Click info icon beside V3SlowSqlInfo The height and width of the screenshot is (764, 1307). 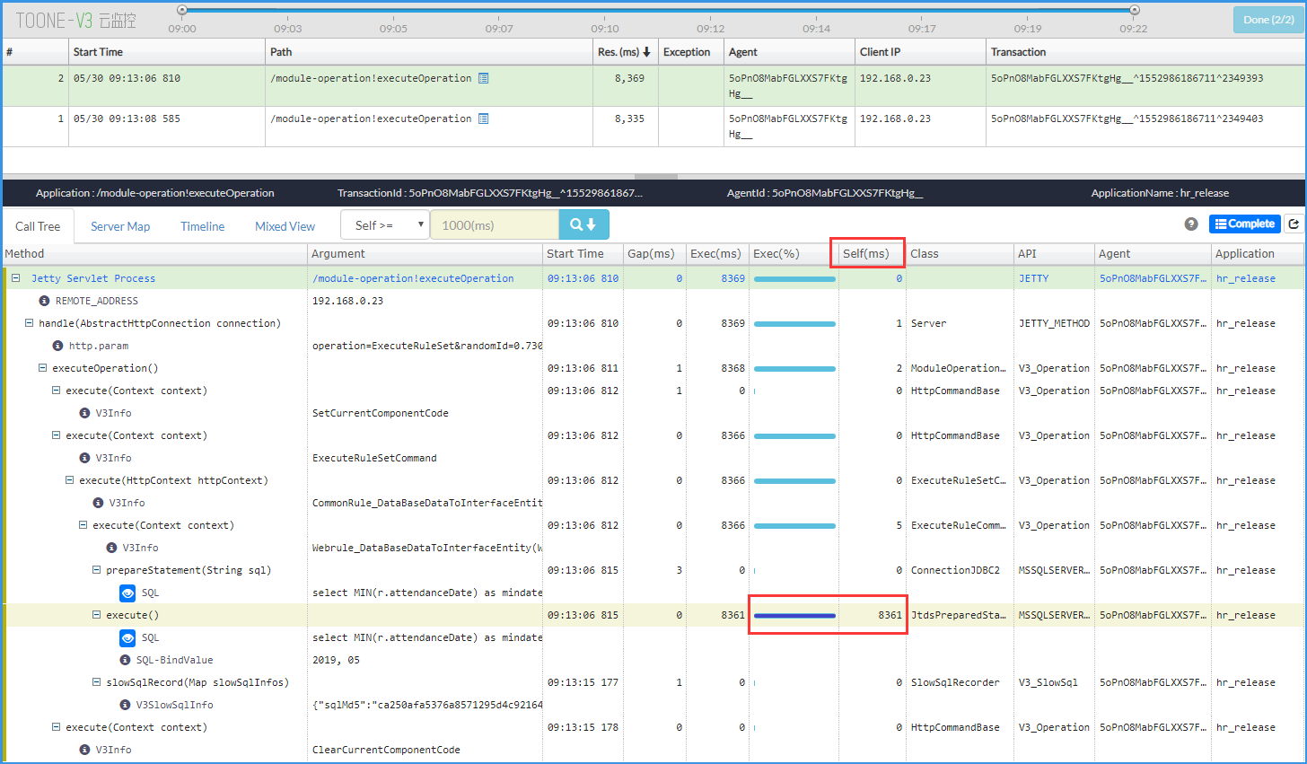pyautogui.click(x=125, y=705)
